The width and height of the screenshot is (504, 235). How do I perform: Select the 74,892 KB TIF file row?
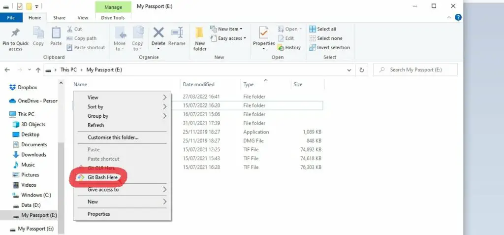tap(197, 150)
